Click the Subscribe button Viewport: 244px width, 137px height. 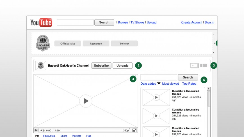(101, 66)
